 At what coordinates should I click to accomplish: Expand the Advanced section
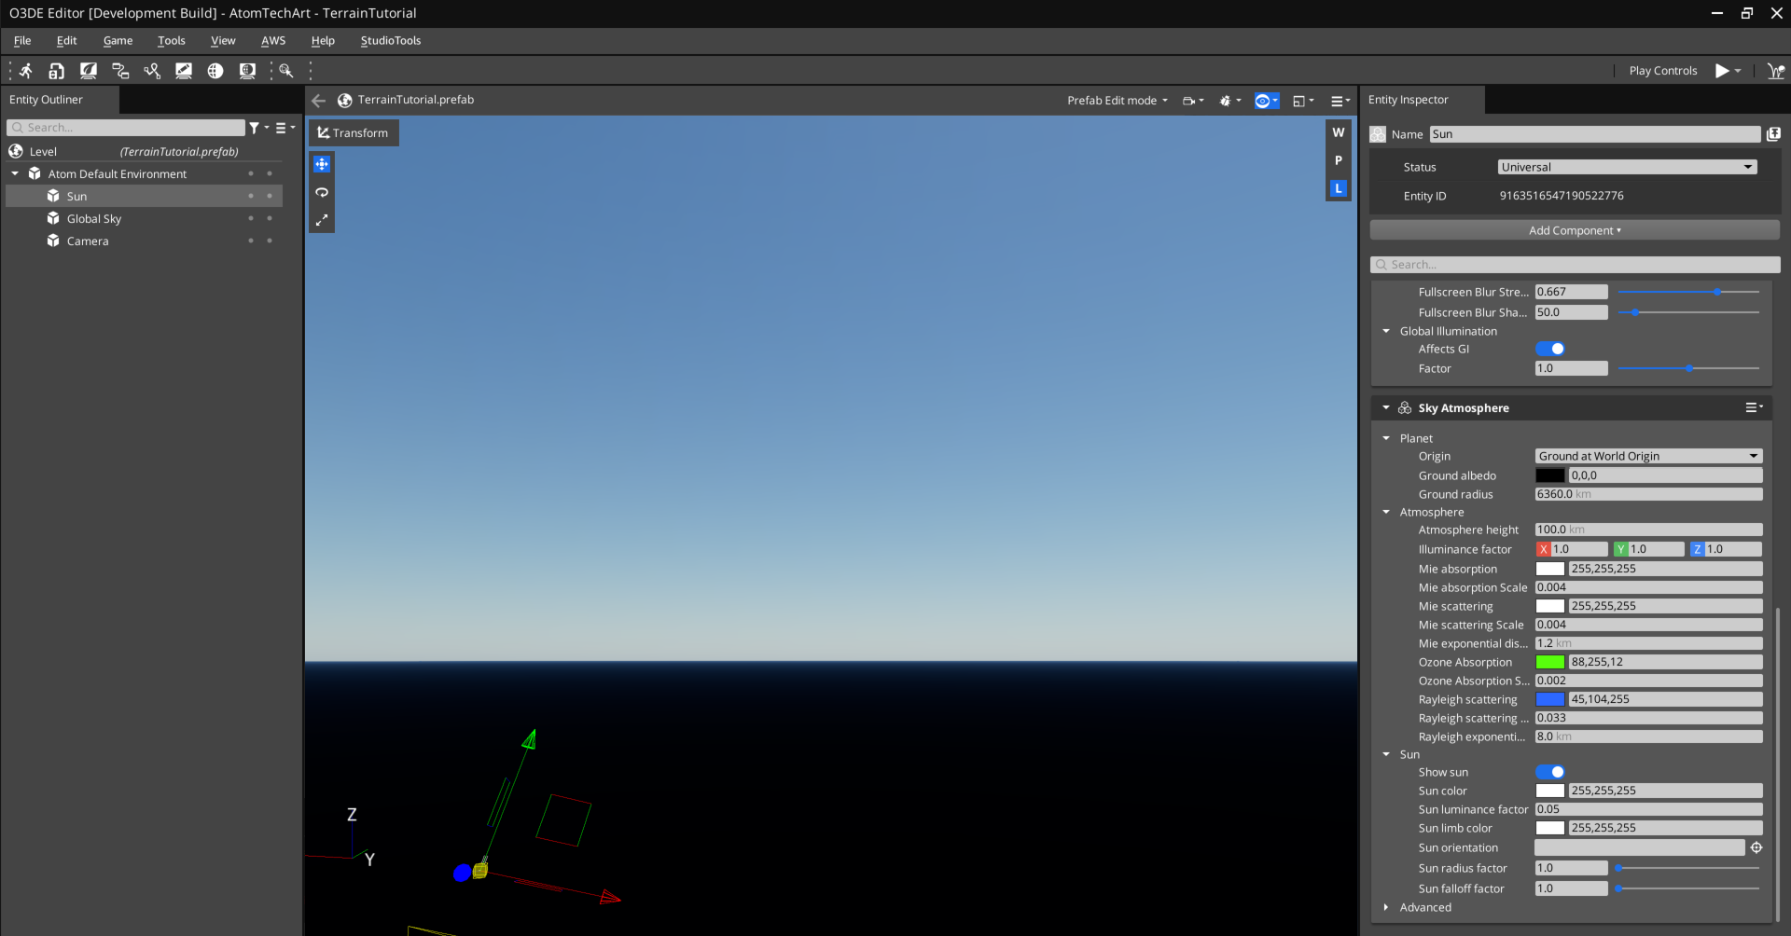coord(1386,907)
